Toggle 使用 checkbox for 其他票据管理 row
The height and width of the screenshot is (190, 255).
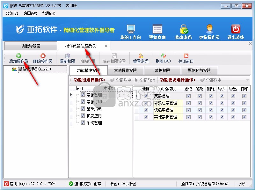tap(146, 117)
